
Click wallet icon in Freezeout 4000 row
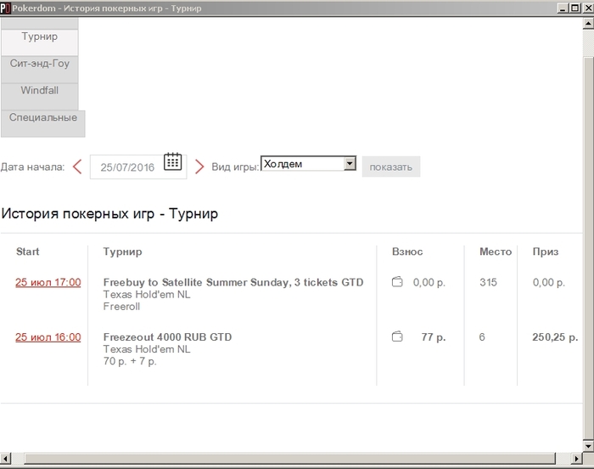397,336
